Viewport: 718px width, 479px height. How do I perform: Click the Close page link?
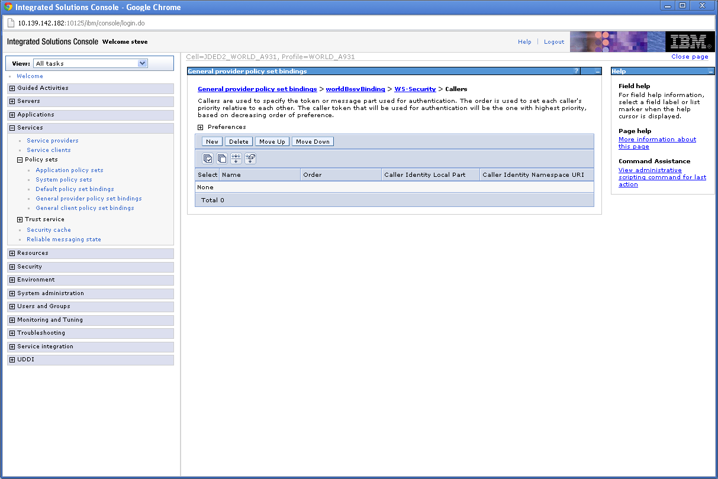click(690, 57)
